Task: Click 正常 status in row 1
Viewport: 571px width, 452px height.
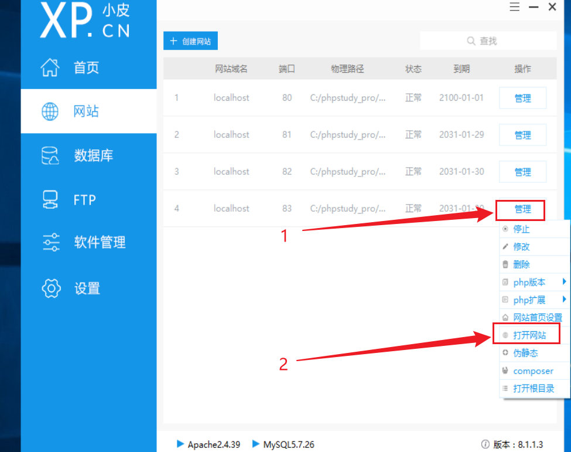Action: (x=413, y=98)
